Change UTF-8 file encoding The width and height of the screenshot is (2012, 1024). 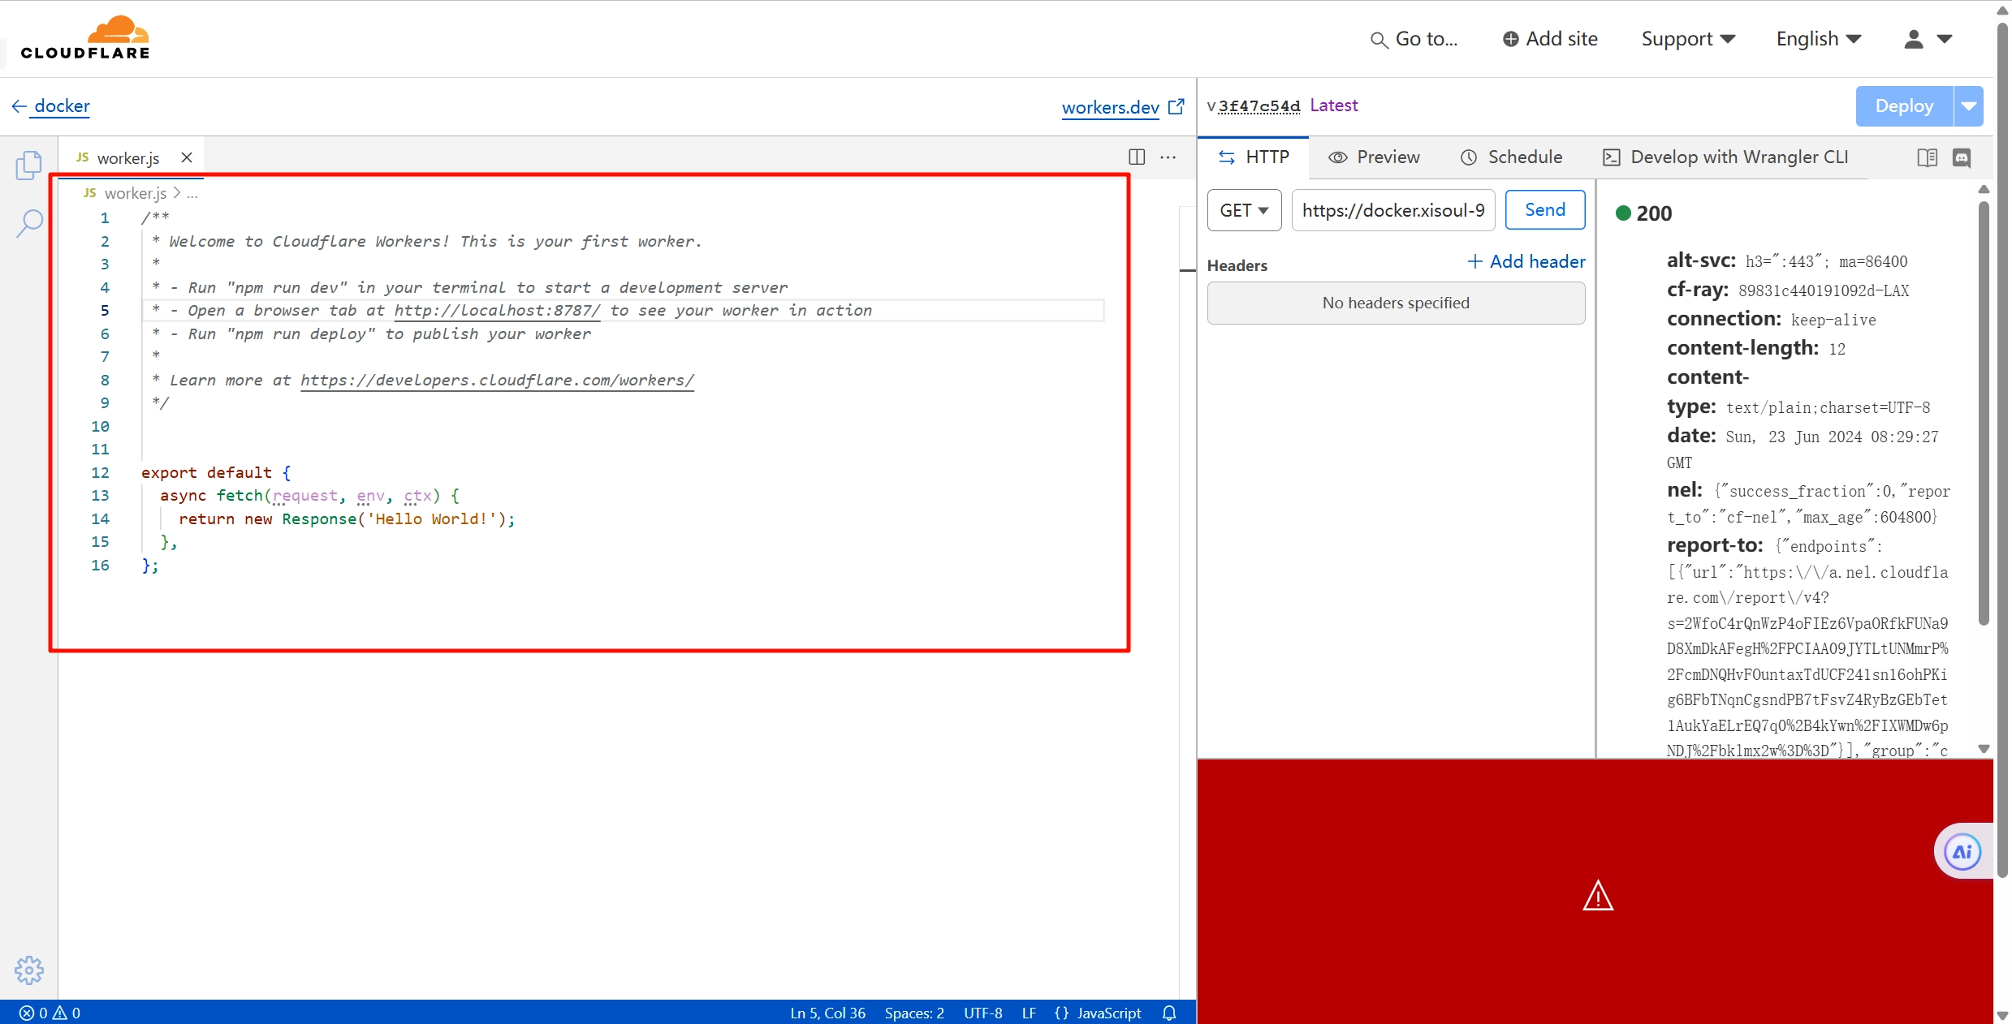(982, 1013)
